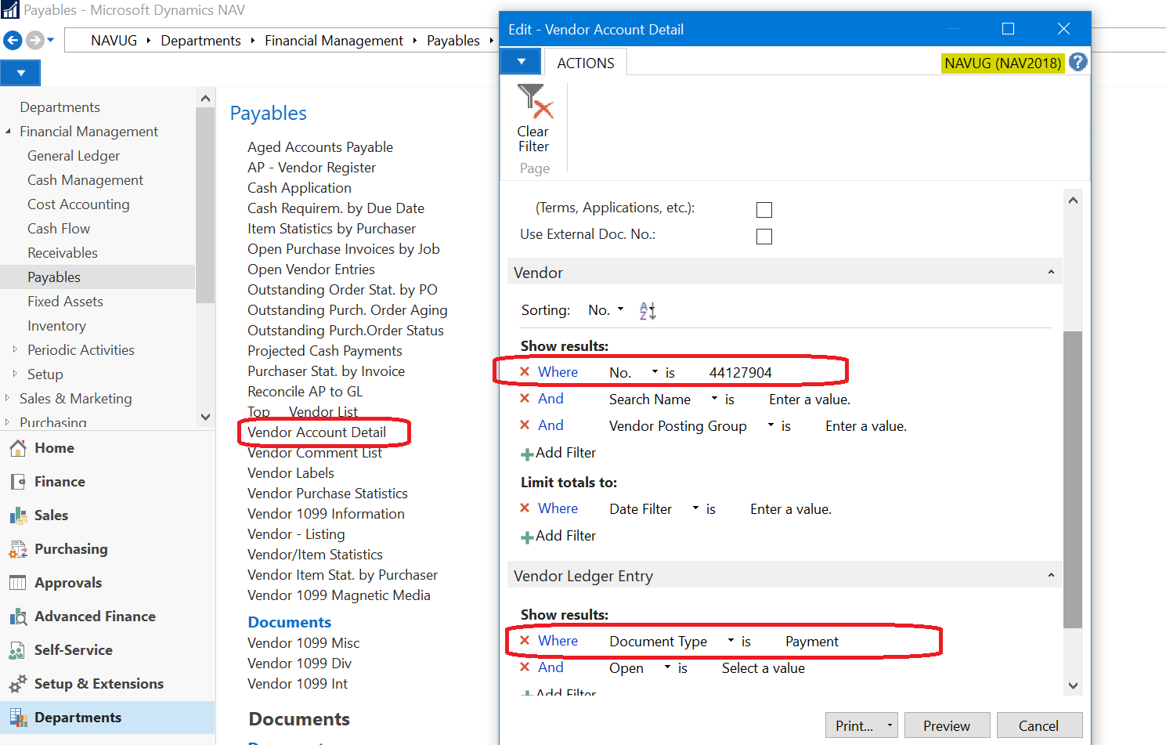Remove the vendor No. filter row

525,372
